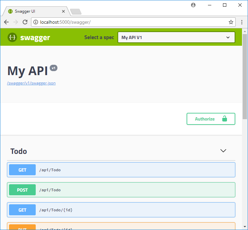Maximize the browser window
The width and height of the screenshot is (248, 230).
[224, 5]
